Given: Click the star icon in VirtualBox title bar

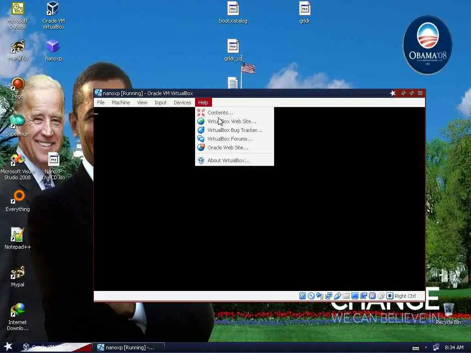Looking at the screenshot, I should tap(393, 93).
